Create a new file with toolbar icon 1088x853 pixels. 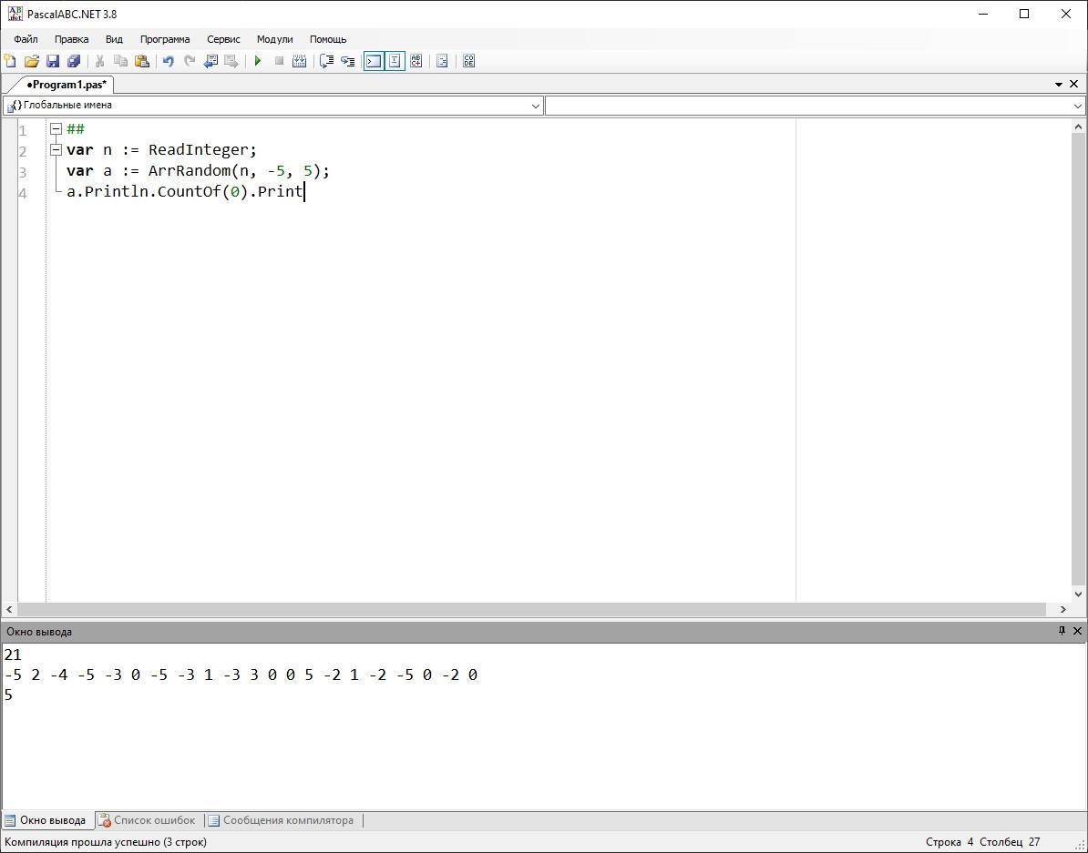[x=10, y=61]
